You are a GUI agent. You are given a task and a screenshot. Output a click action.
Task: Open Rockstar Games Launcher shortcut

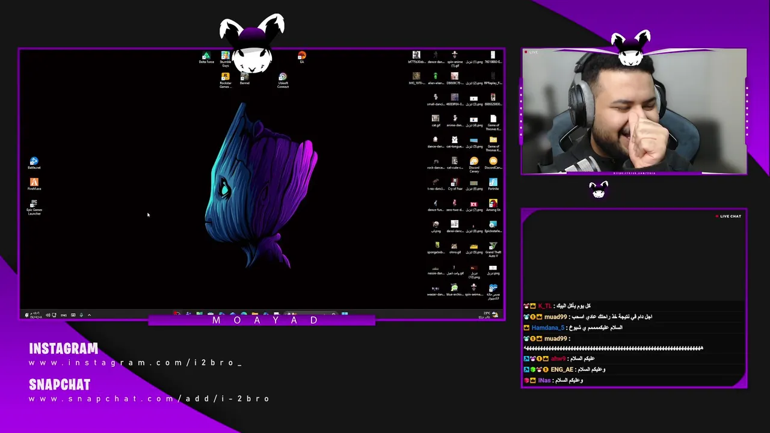click(x=225, y=80)
